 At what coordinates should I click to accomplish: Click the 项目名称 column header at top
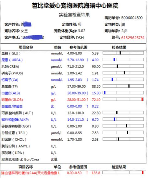click(26, 47)
